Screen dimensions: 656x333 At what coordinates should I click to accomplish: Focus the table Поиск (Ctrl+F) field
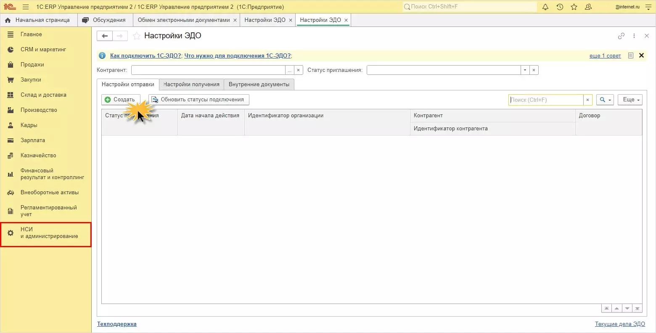click(546, 100)
